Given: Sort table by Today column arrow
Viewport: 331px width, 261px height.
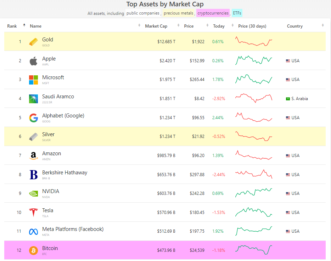Looking at the screenshot, I should (232, 25).
